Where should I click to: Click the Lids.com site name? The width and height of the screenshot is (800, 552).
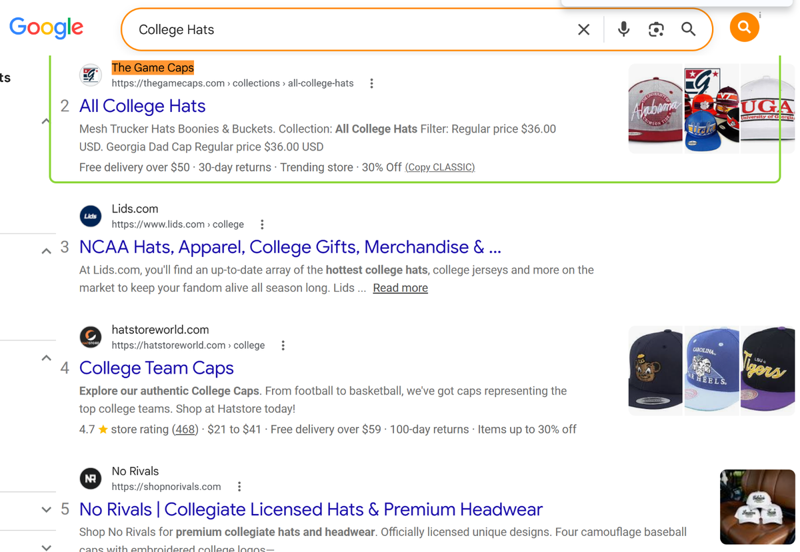(135, 208)
